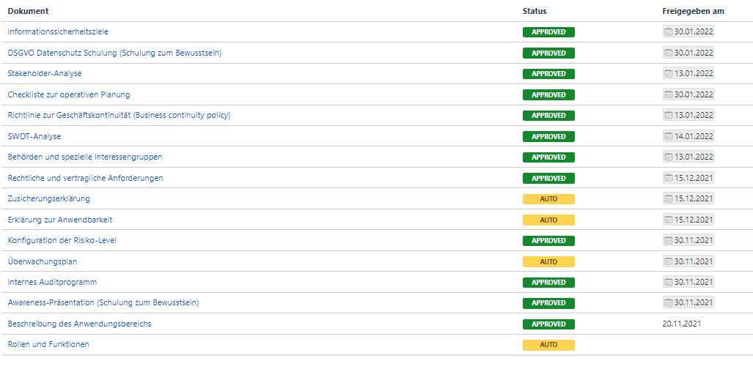Open Rollen und Funktionen document
This screenshot has height=369, width=753.
[x=48, y=344]
